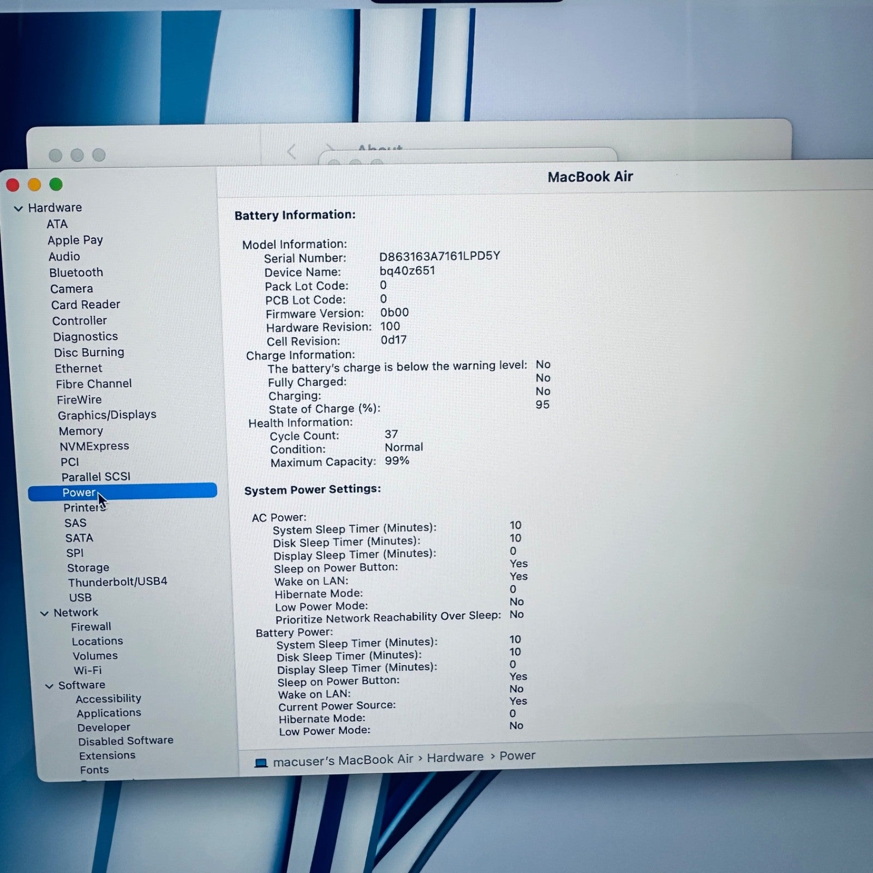
Task: Collapse the Software category
Action: pyautogui.click(x=49, y=685)
